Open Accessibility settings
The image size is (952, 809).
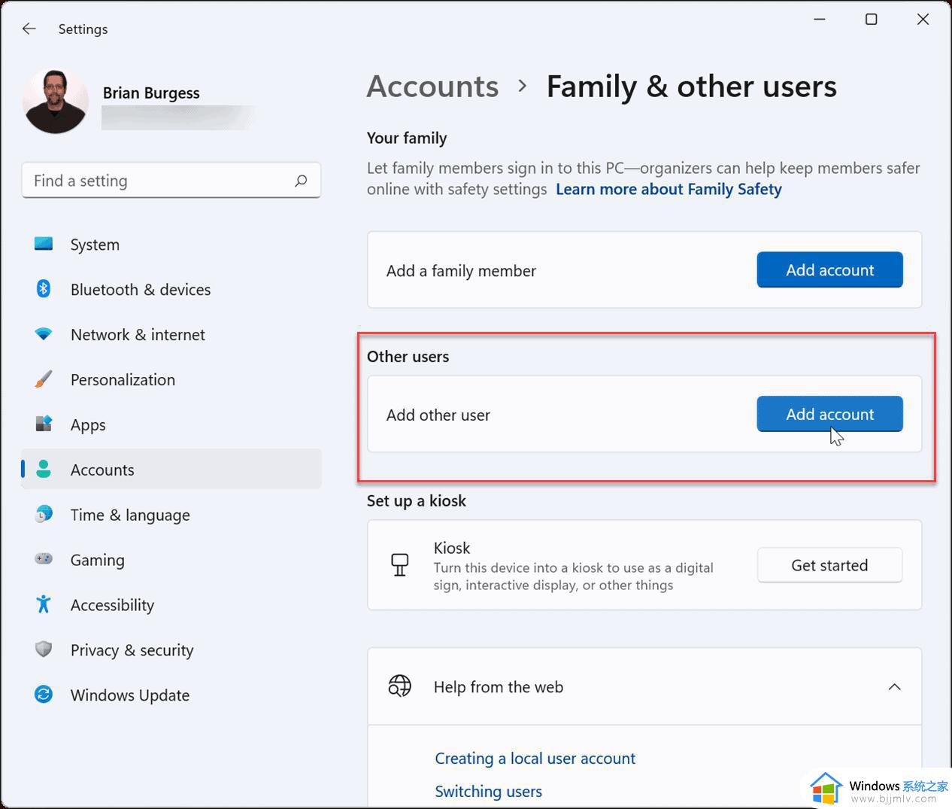(171, 605)
